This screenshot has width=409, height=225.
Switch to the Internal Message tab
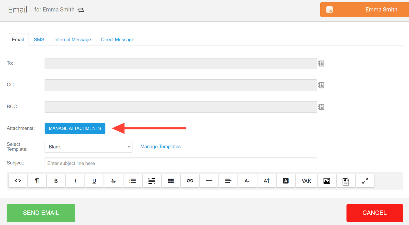click(x=73, y=40)
